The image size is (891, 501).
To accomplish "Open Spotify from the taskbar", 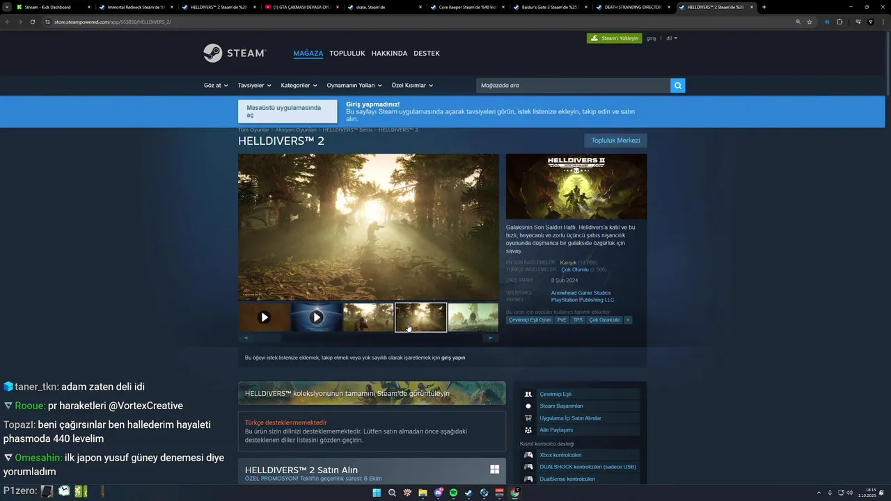I will click(453, 493).
